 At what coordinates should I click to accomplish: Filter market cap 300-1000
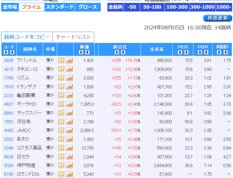pyautogui.click(x=202, y=7)
